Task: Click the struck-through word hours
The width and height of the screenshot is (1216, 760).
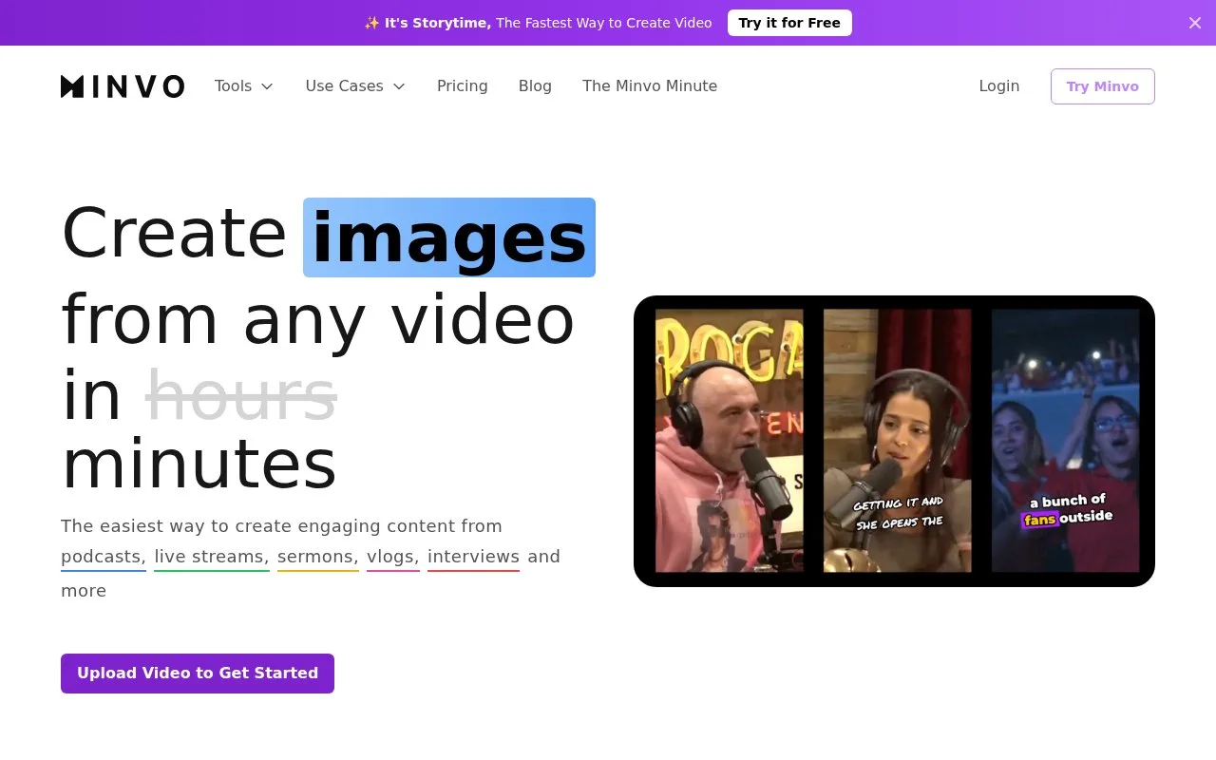Action: 241,394
